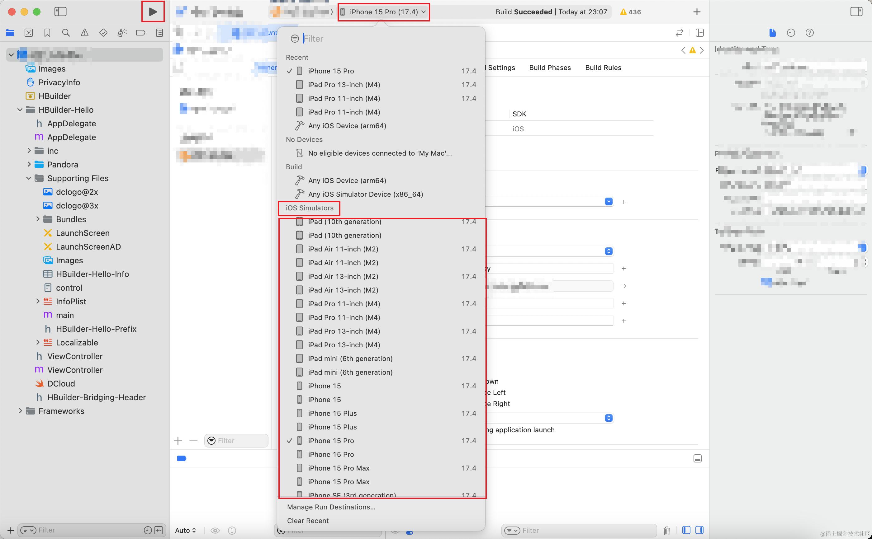Show the Quick Help inspector icon
This screenshot has width=872, height=539.
(x=809, y=33)
